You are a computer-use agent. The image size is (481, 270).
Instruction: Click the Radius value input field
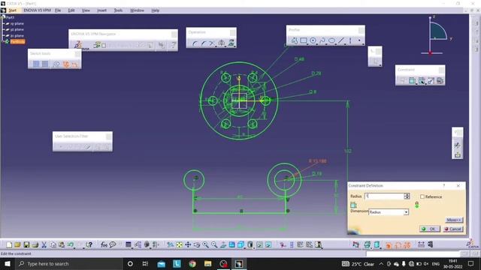(384, 196)
